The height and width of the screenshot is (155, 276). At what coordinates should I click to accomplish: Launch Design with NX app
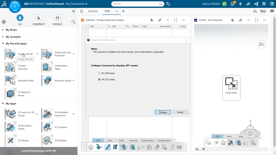click(11, 54)
